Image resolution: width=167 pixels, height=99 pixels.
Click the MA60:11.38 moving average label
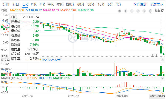point(86,10)
